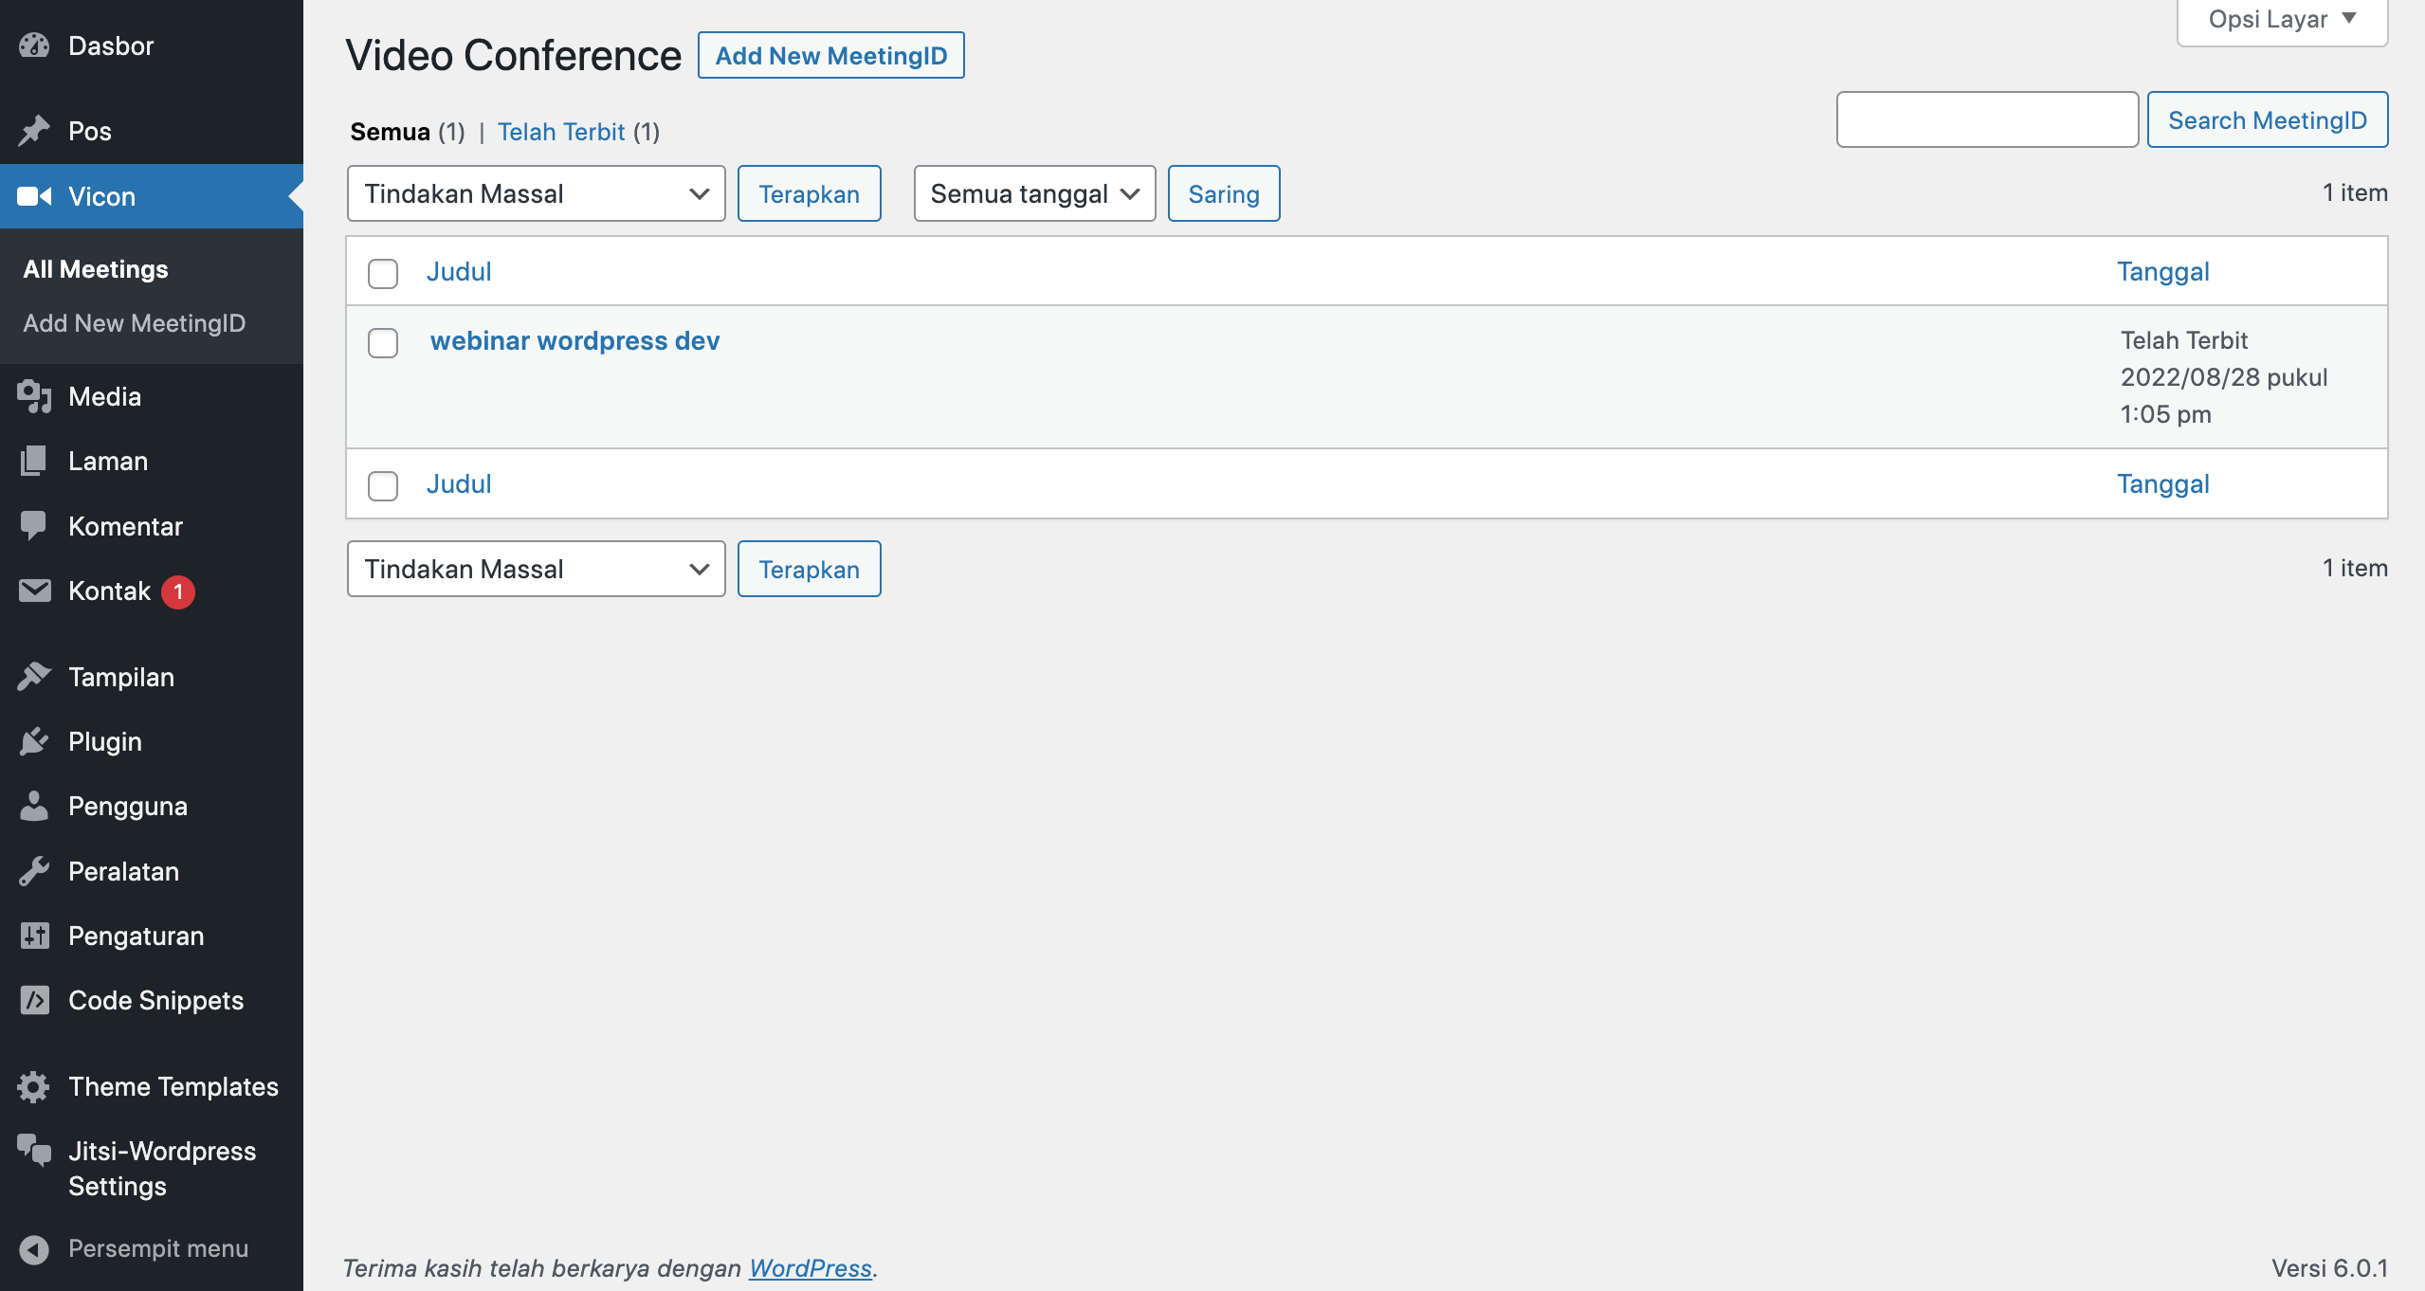This screenshot has height=1291, width=2425.
Task: Check the bottom Judul select-all checkbox
Action: pos(383,485)
